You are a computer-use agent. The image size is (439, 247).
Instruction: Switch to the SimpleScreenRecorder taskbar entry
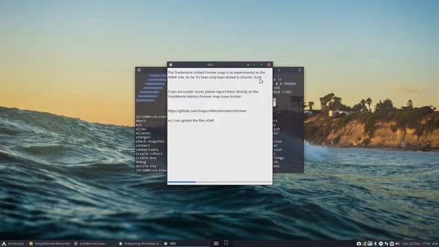pos(50,244)
